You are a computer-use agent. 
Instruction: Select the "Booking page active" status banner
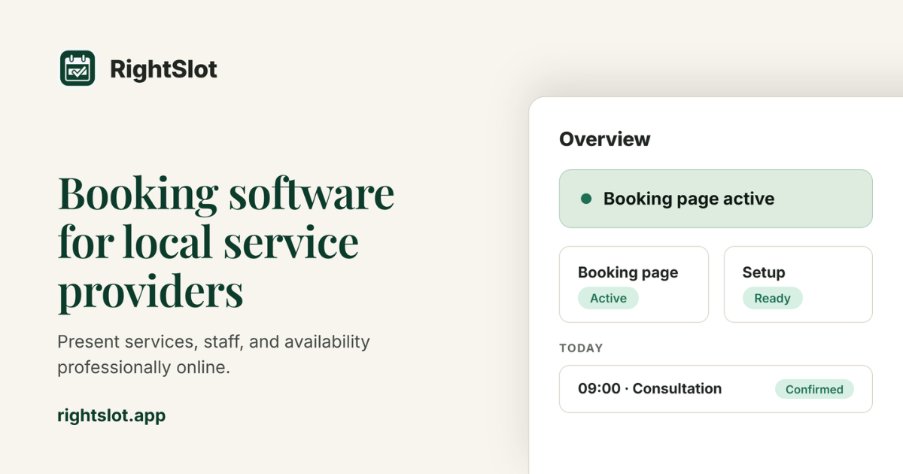point(716,199)
